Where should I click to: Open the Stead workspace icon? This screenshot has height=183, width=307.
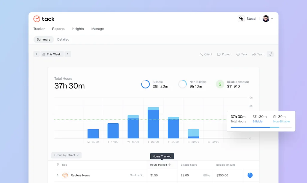pyautogui.click(x=241, y=19)
